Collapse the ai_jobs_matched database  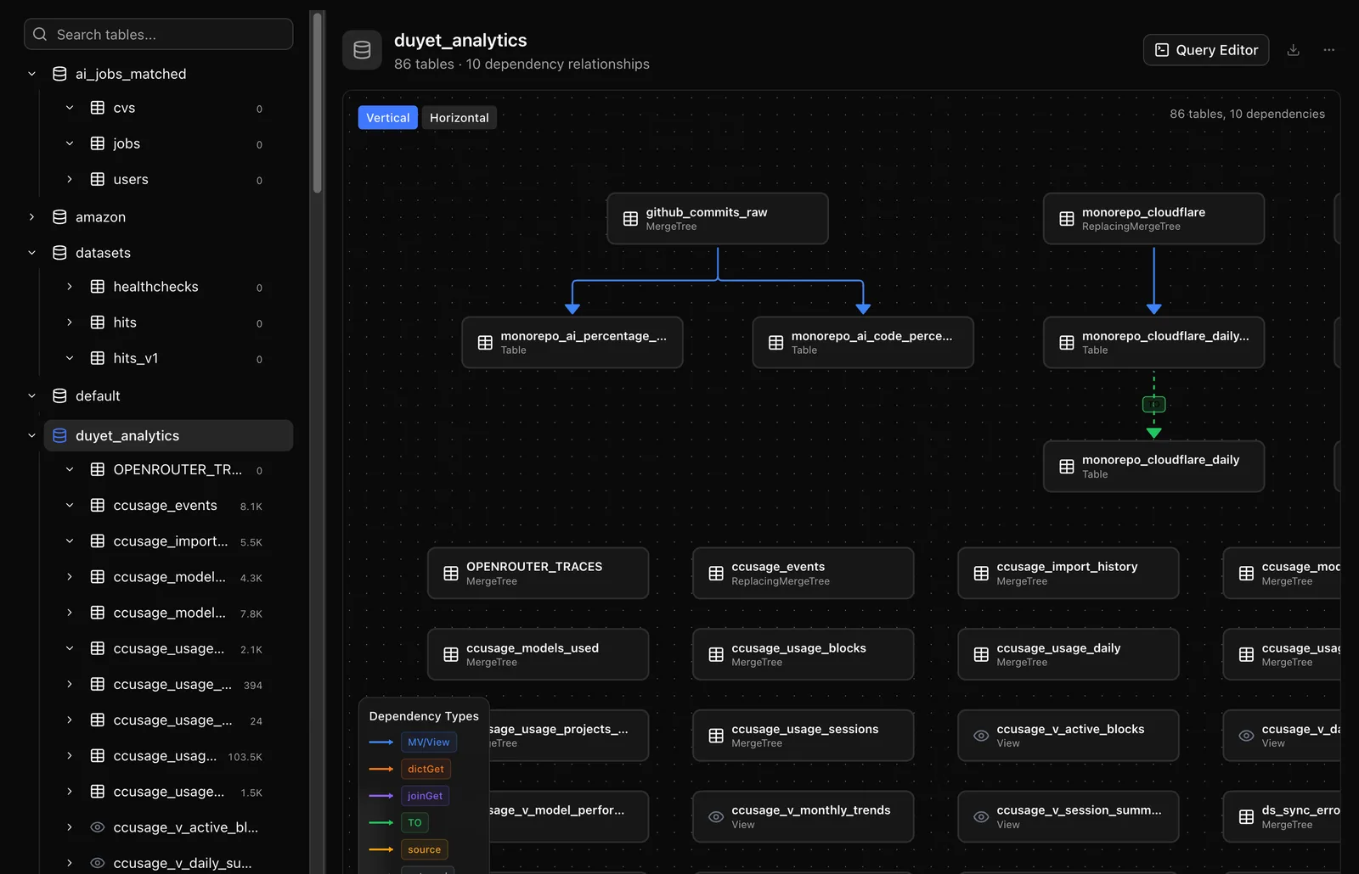(31, 74)
